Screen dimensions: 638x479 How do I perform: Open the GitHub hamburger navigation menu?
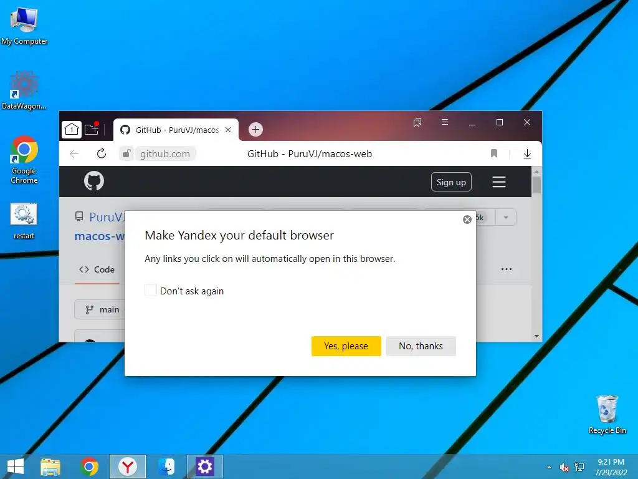(499, 181)
